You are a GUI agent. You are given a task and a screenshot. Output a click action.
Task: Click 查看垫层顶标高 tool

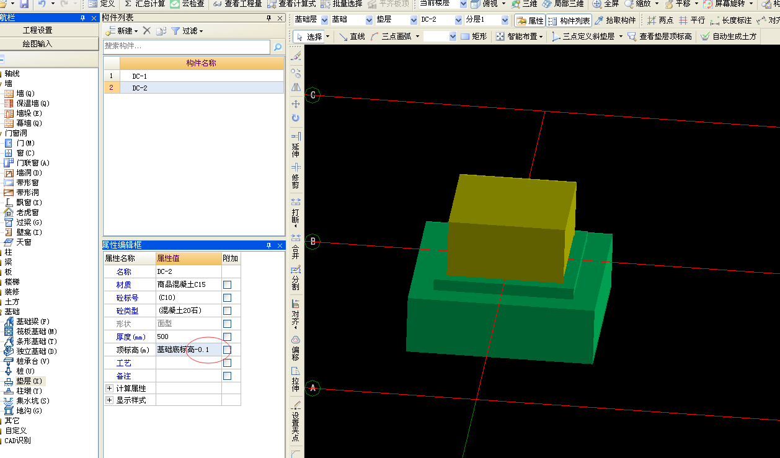click(660, 37)
